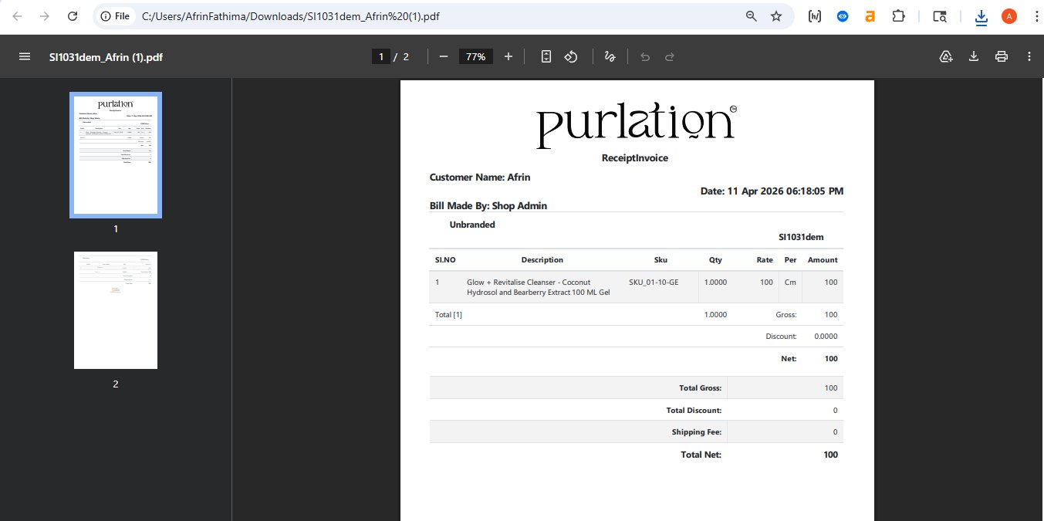Viewport: 1044px width, 521px height.
Task: Zoom in with the plus button
Action: (x=507, y=56)
